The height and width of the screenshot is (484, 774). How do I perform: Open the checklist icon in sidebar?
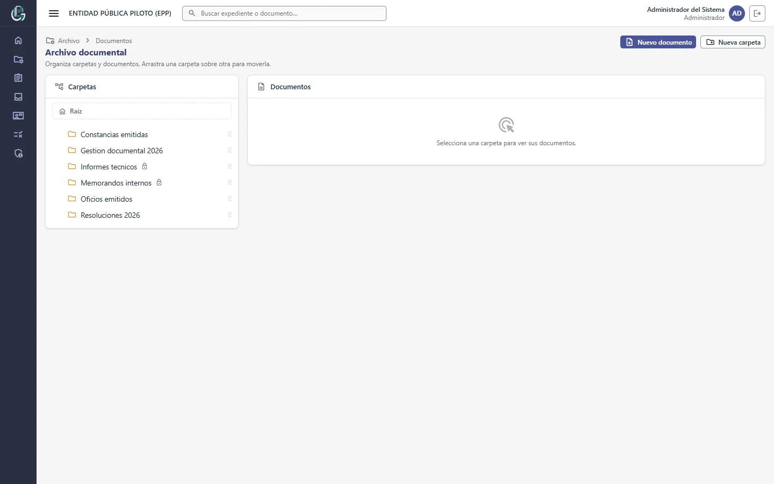tap(18, 134)
